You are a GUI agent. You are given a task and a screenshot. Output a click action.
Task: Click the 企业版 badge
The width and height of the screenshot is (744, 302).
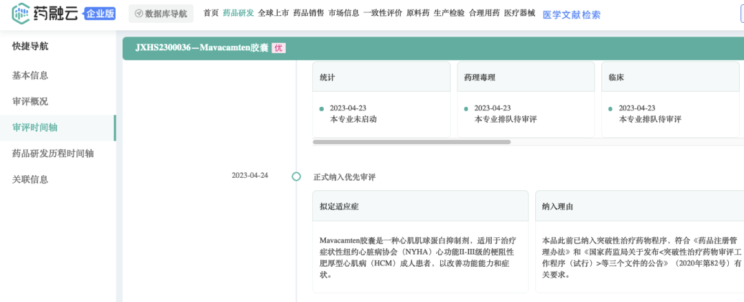point(100,14)
